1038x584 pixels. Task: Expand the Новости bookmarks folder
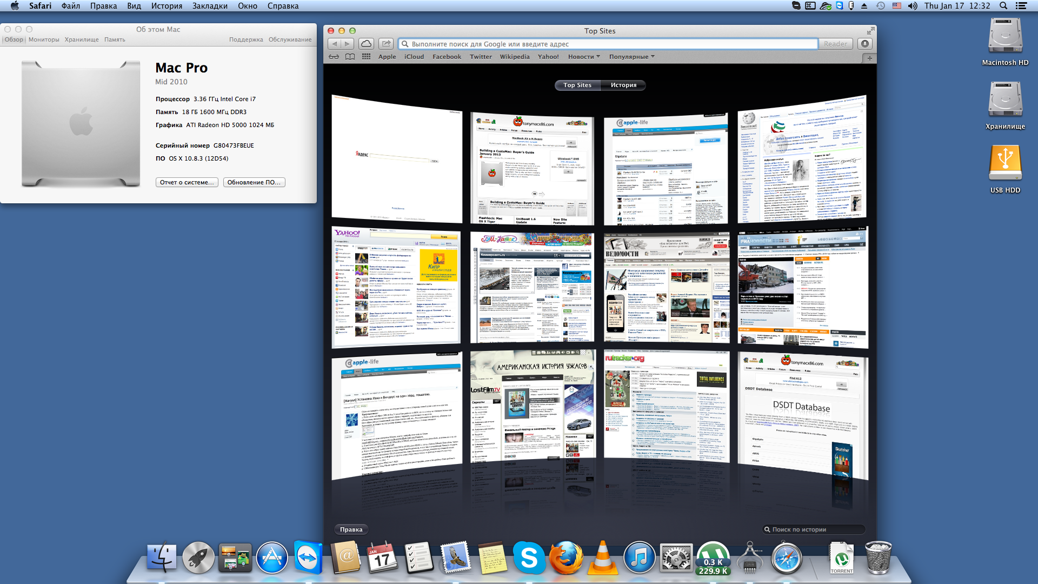[x=584, y=57]
